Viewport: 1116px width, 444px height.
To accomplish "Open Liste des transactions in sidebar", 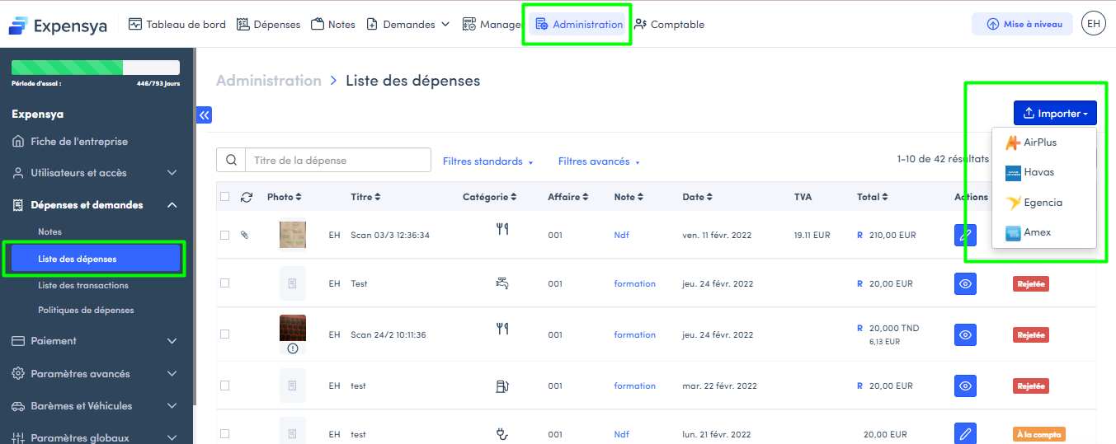I will pyautogui.click(x=83, y=285).
